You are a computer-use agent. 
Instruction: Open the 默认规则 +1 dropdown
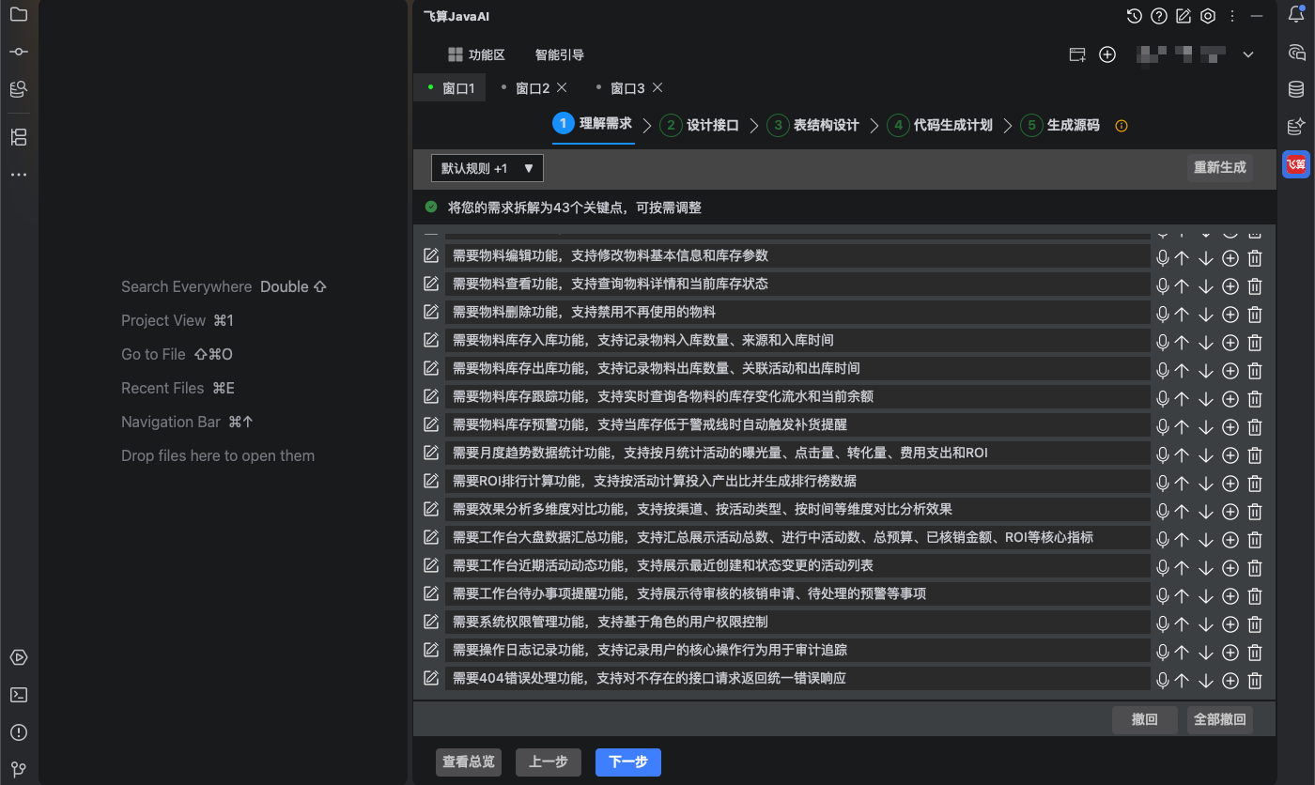pos(487,168)
